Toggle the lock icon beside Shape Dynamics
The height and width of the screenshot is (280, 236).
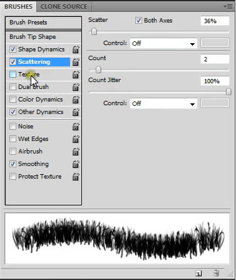76,49
